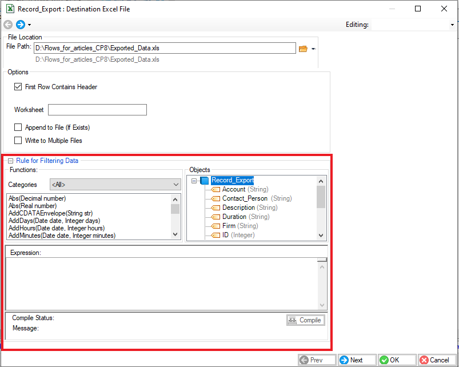
Task: Click the blue forward navigation arrow
Action: [21, 25]
